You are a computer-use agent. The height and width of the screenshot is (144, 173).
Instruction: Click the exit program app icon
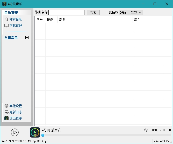[x=6, y=118]
